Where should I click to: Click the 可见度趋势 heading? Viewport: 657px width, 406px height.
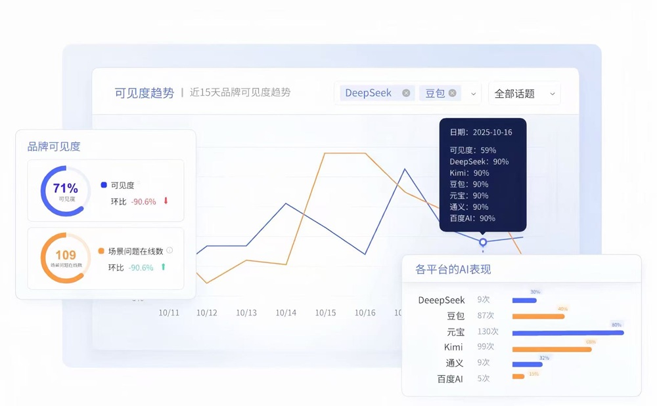(x=144, y=93)
